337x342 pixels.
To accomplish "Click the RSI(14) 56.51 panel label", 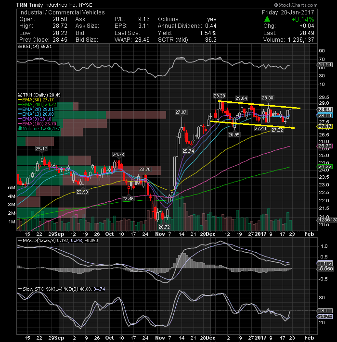I will (37, 47).
